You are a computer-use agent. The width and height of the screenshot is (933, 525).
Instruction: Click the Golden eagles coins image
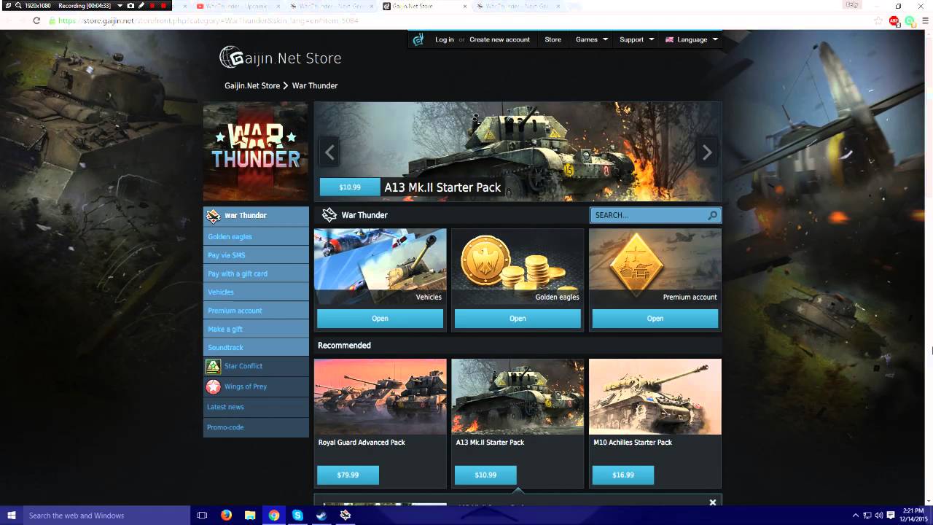518,267
